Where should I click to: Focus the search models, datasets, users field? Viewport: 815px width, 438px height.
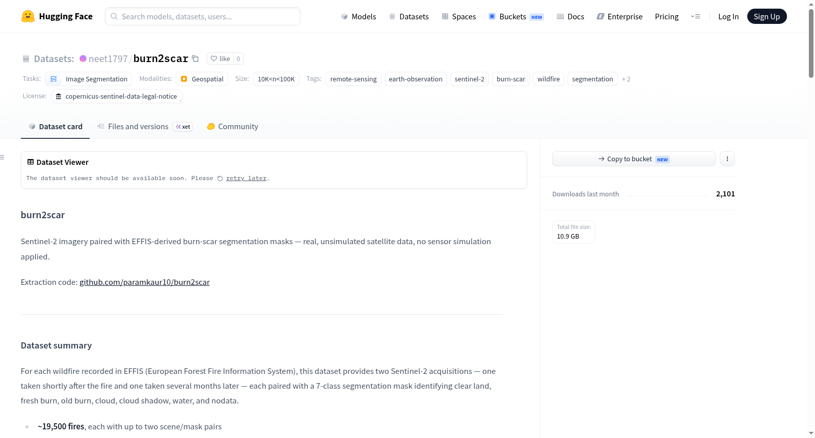coord(203,16)
